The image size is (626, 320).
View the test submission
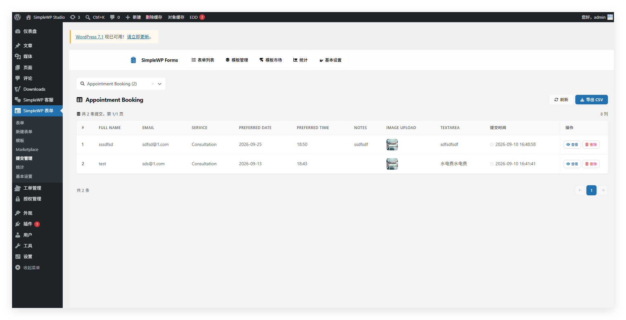(x=572, y=164)
